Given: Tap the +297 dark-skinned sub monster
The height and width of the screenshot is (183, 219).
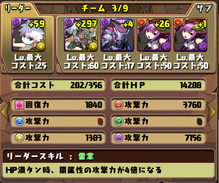Looking at the screenshot, I should pyautogui.click(x=81, y=35).
